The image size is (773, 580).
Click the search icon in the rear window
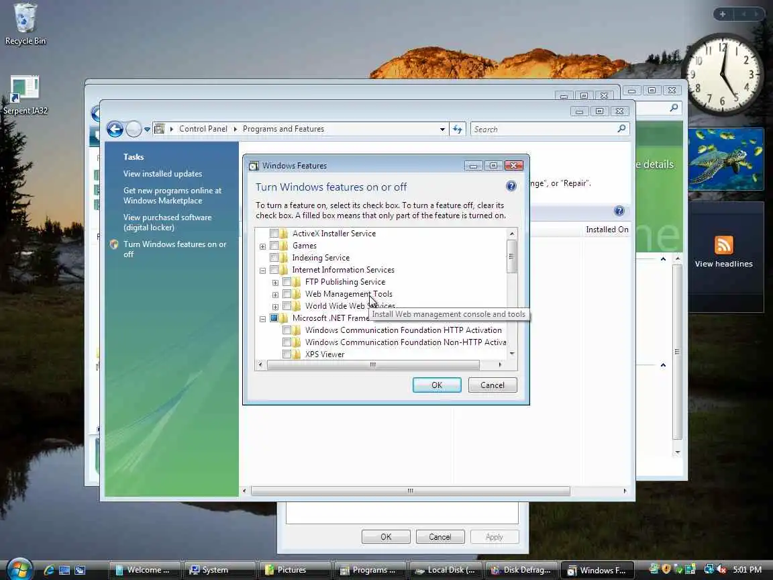(674, 107)
